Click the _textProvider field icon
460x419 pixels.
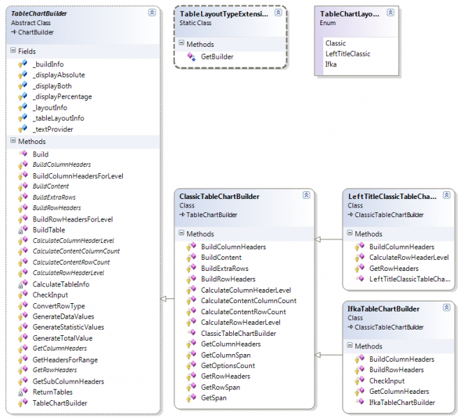22,129
